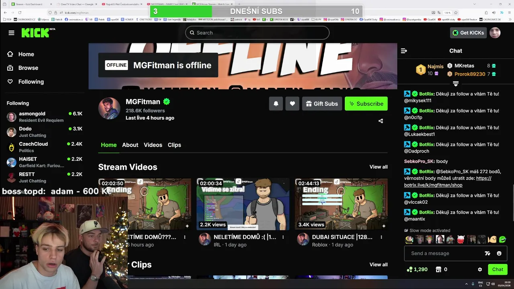
Task: Click View all for Clips
Action: [378, 265]
